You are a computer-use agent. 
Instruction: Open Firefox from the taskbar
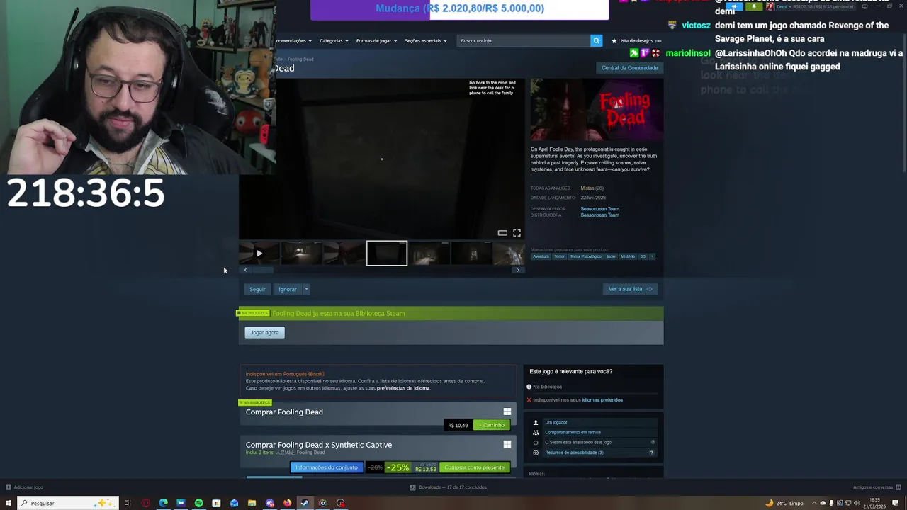point(287,503)
